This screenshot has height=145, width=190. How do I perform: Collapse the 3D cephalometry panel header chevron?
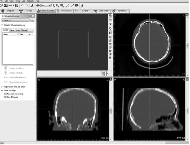pos(33,16)
